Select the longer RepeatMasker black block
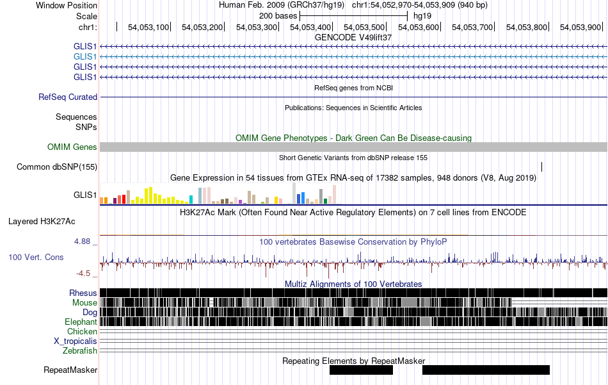 pos(486,370)
